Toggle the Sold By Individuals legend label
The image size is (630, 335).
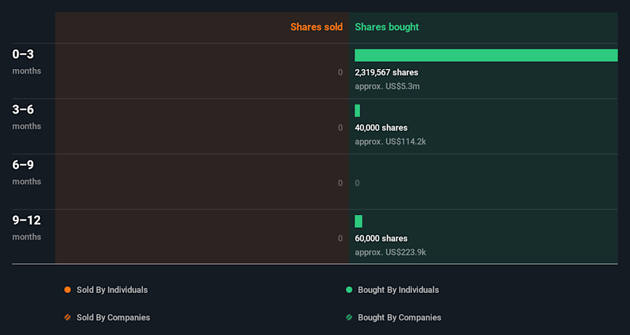pos(112,290)
